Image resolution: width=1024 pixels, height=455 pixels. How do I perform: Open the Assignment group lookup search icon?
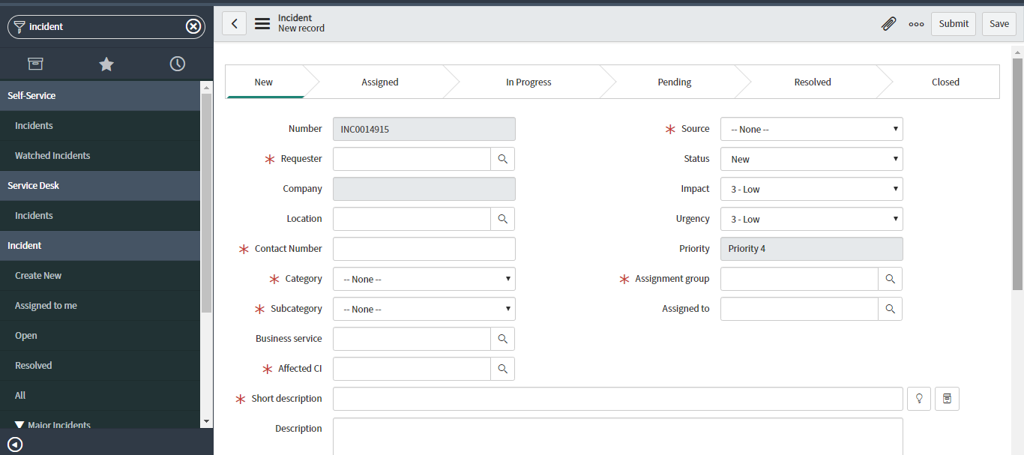[890, 279]
